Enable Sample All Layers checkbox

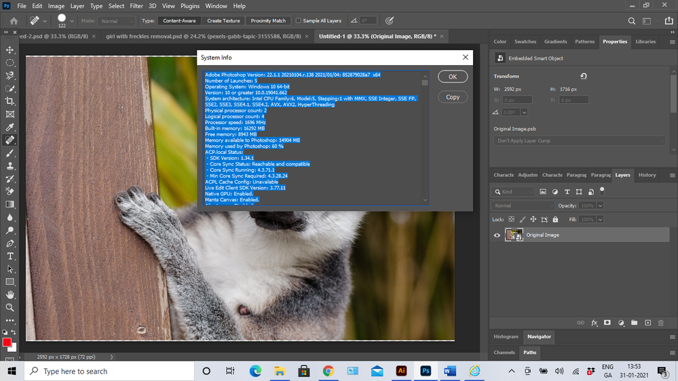pos(299,21)
